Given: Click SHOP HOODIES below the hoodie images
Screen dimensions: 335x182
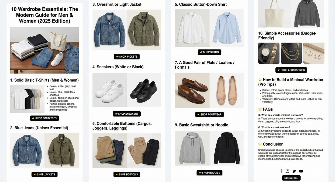Looking at the screenshot, I should click(209, 172).
